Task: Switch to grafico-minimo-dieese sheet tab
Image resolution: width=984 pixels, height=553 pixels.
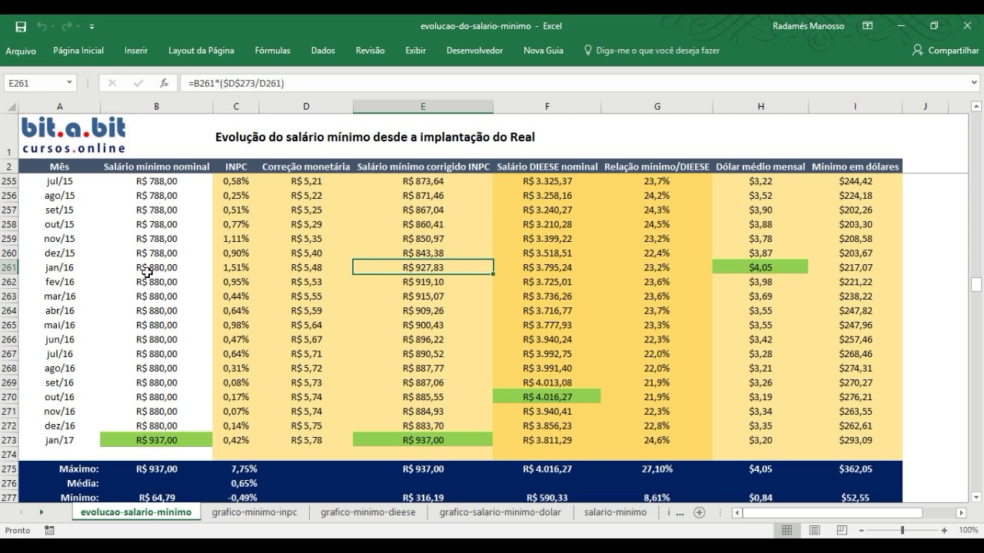Action: 368,512
